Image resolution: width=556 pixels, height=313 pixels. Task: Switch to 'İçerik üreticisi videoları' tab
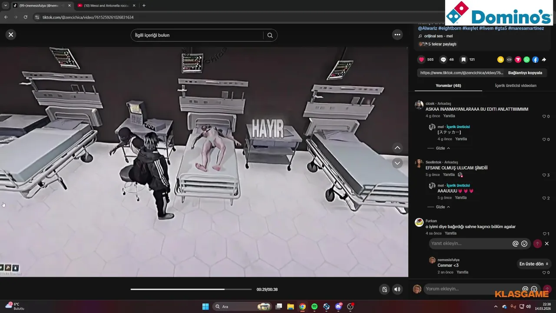[516, 86]
